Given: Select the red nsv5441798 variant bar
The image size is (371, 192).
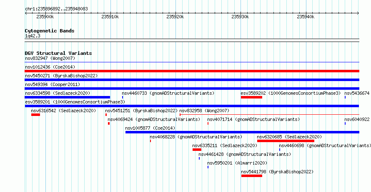Looking at the screenshot, I should click(x=252, y=176).
